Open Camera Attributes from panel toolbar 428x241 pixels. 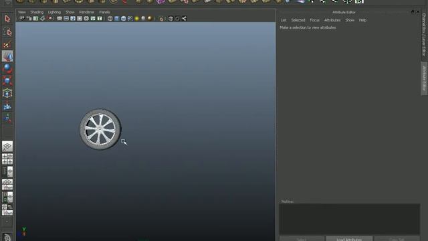click(29, 18)
